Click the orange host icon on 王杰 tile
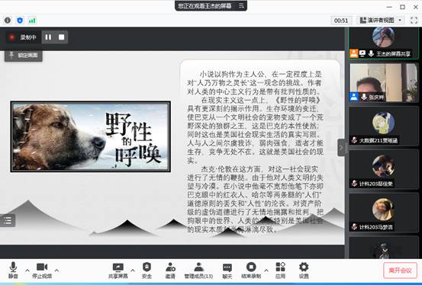The width and height of the screenshot is (422, 285). pyautogui.click(x=353, y=54)
